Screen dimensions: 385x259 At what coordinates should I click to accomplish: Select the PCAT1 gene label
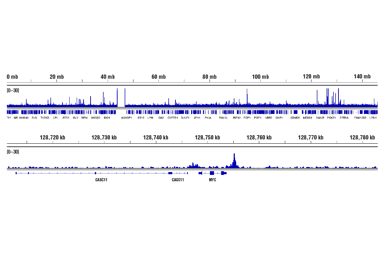pyautogui.click(x=331, y=117)
